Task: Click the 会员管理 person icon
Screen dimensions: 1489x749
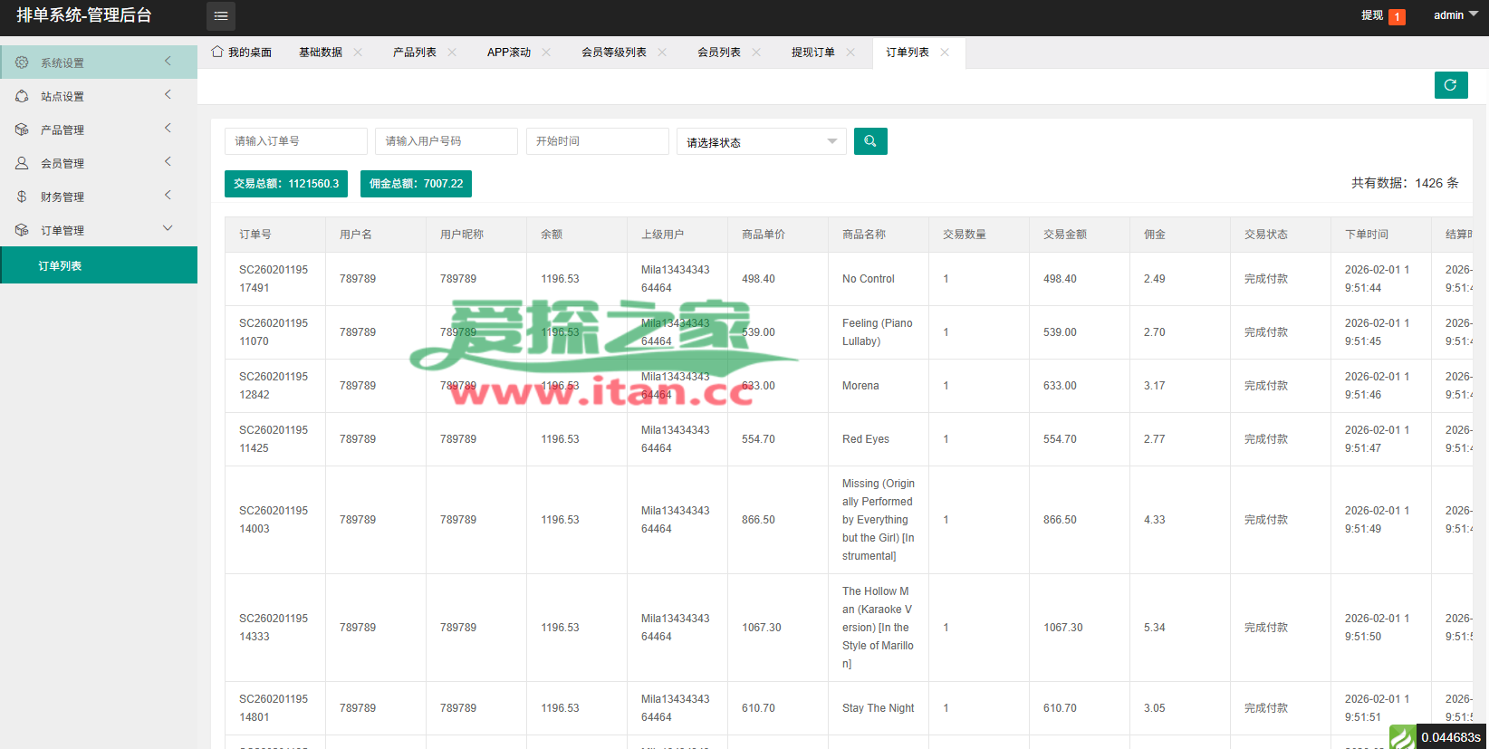Action: [x=22, y=163]
